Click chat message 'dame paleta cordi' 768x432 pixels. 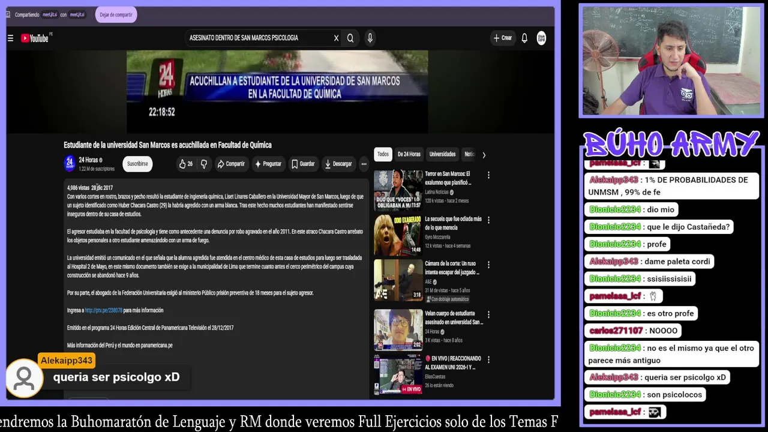(x=650, y=261)
